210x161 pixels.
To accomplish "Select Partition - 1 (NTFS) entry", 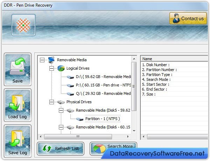I will [103, 119].
